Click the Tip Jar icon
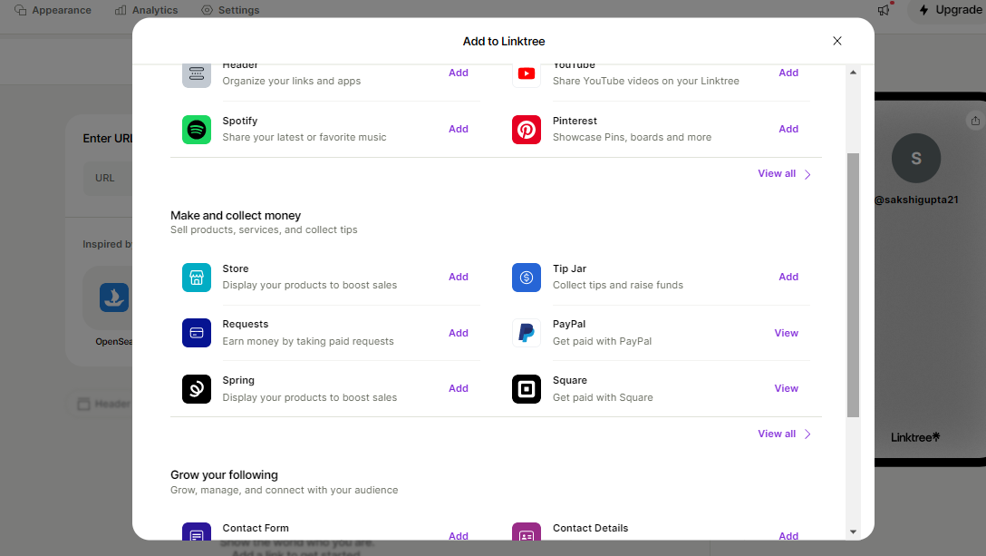This screenshot has height=556, width=986. pos(527,278)
